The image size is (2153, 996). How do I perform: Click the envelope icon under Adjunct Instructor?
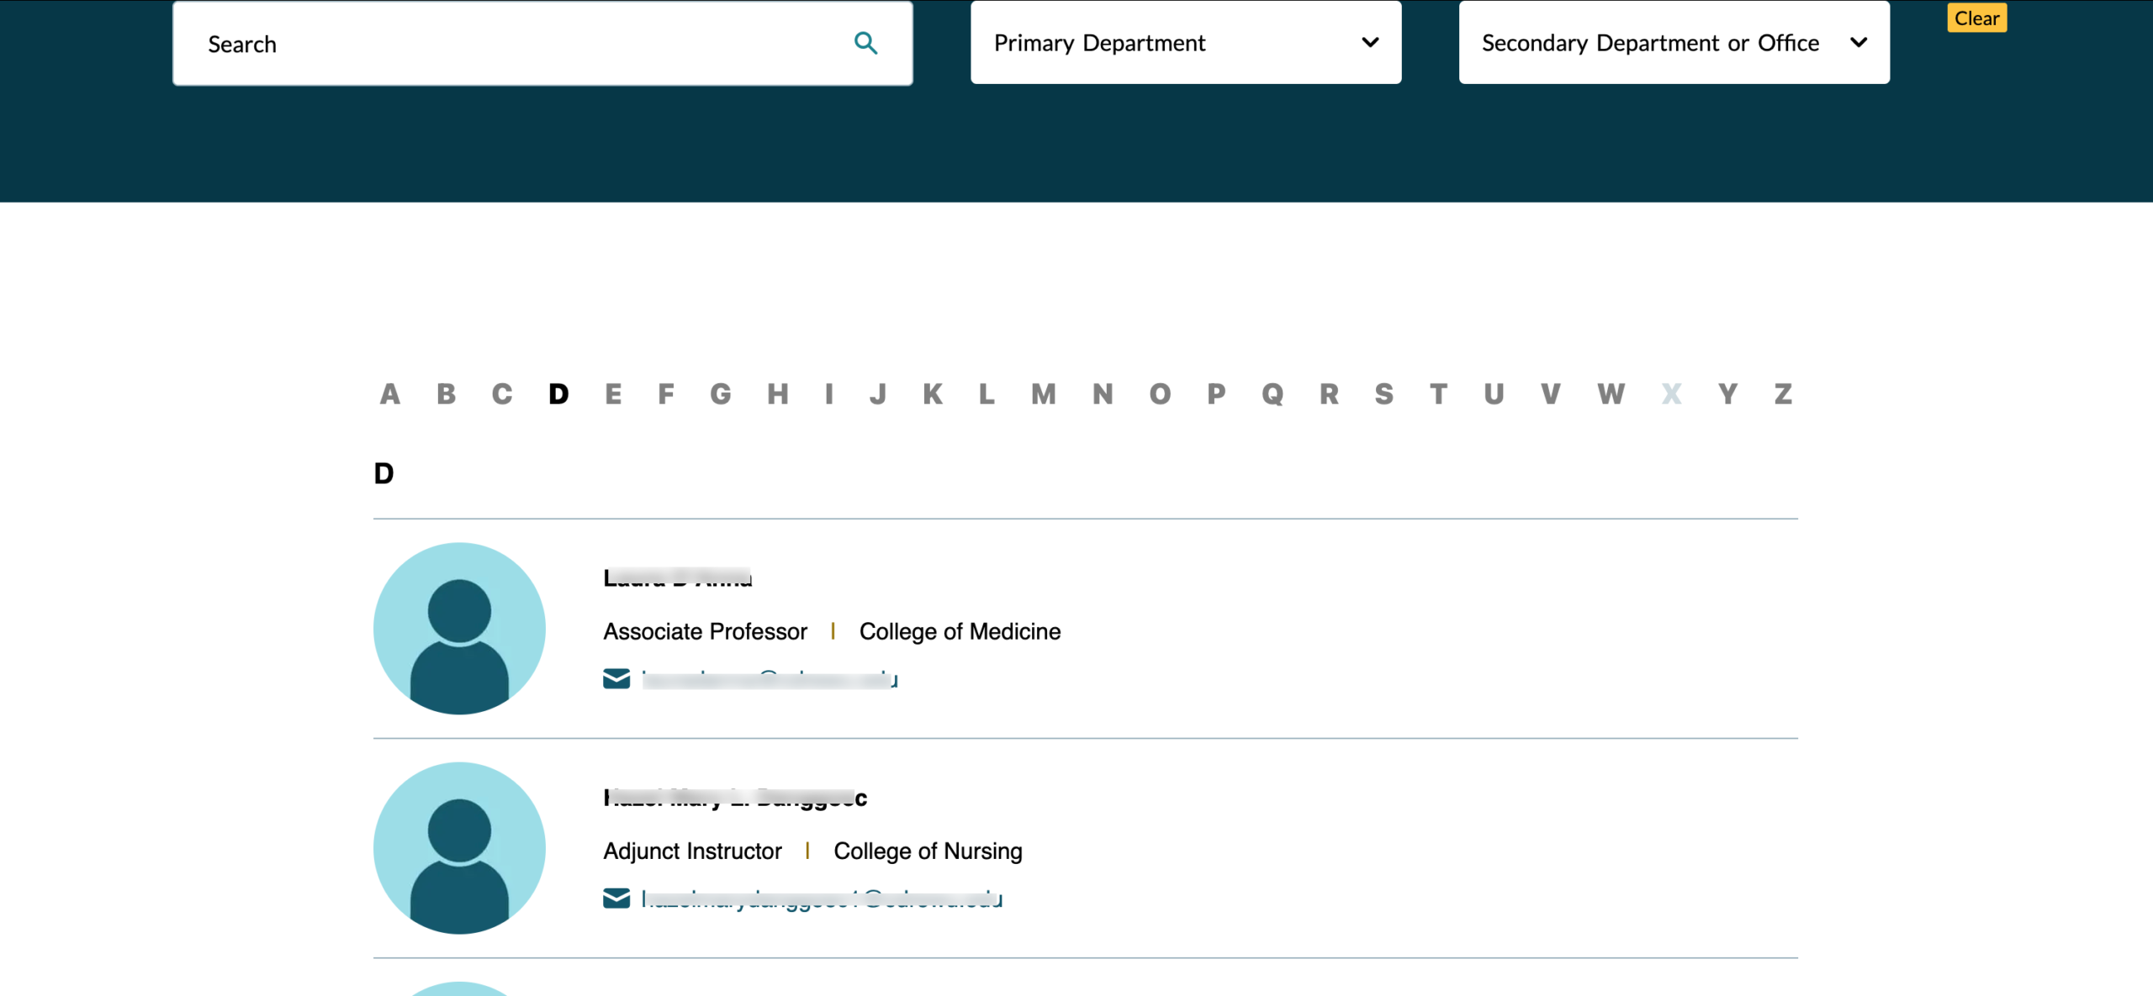616,898
